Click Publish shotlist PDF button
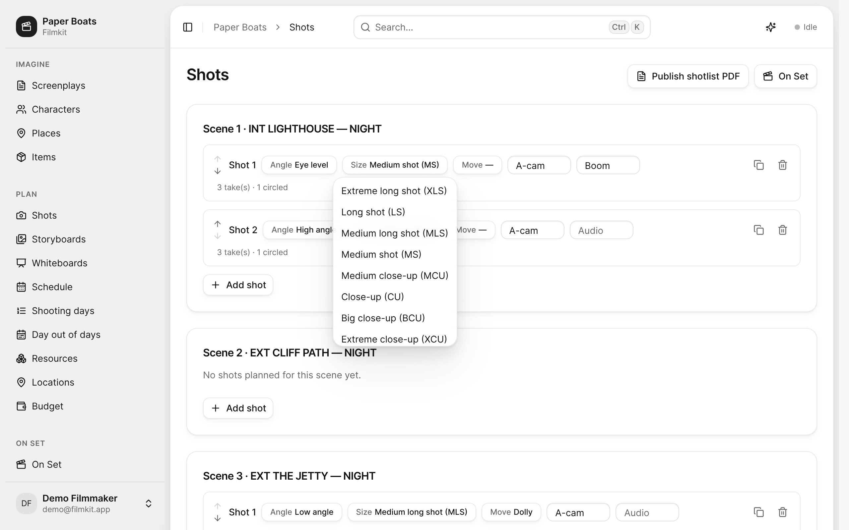 point(688,76)
